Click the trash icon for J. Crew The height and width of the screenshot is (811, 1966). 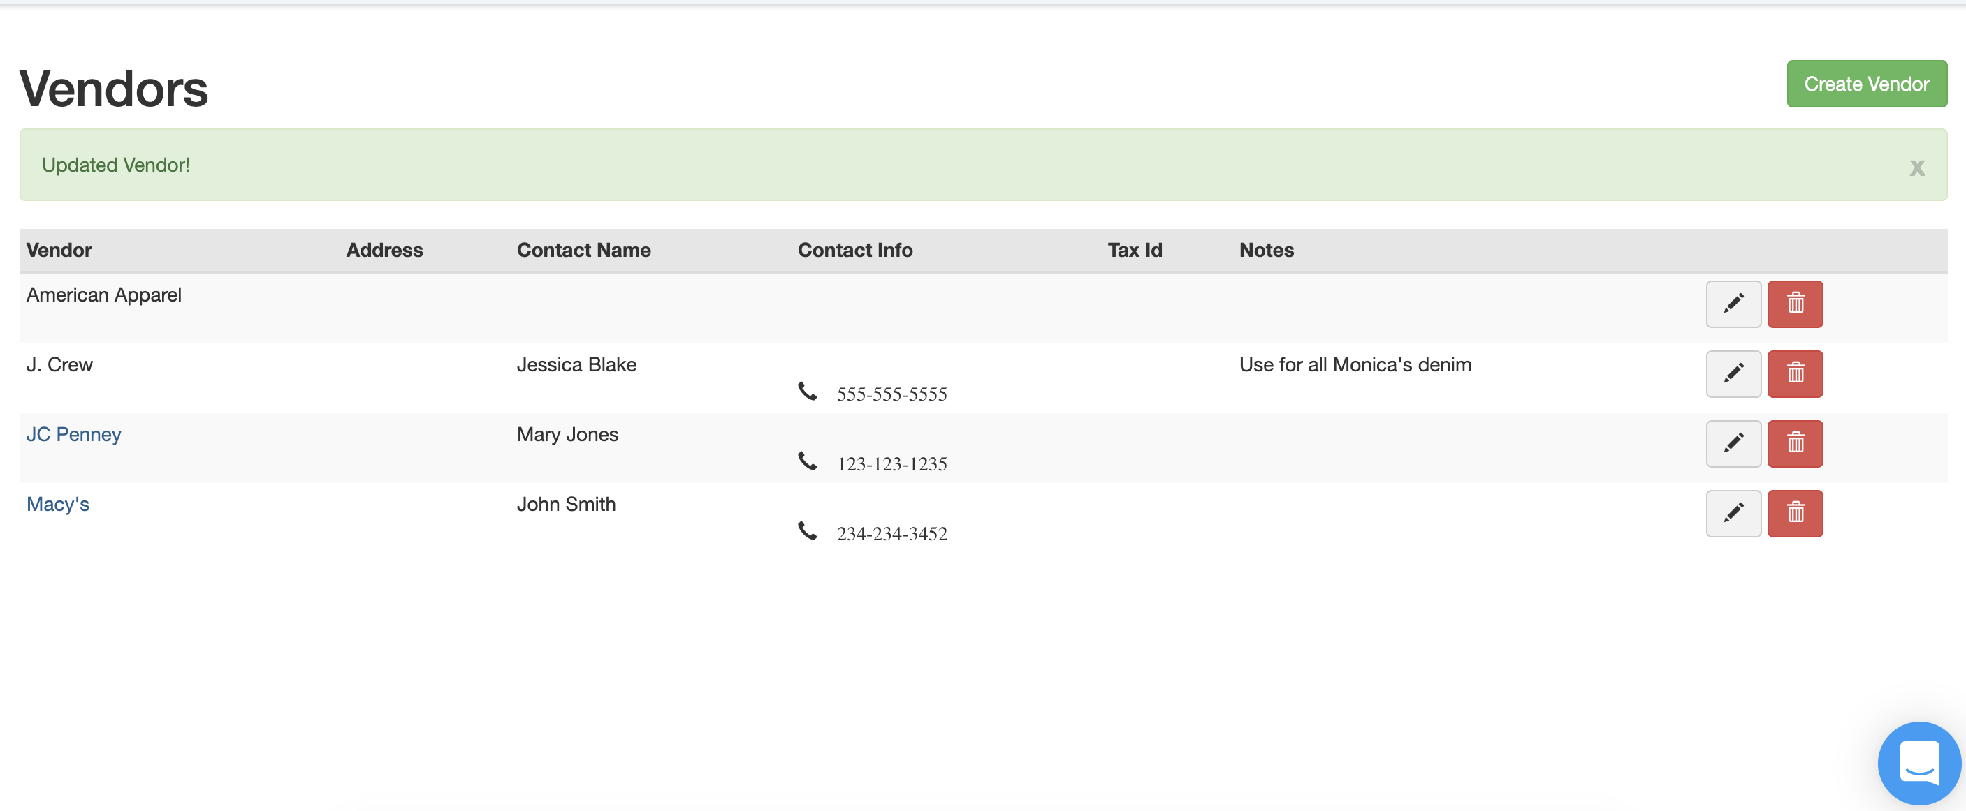[1795, 373]
